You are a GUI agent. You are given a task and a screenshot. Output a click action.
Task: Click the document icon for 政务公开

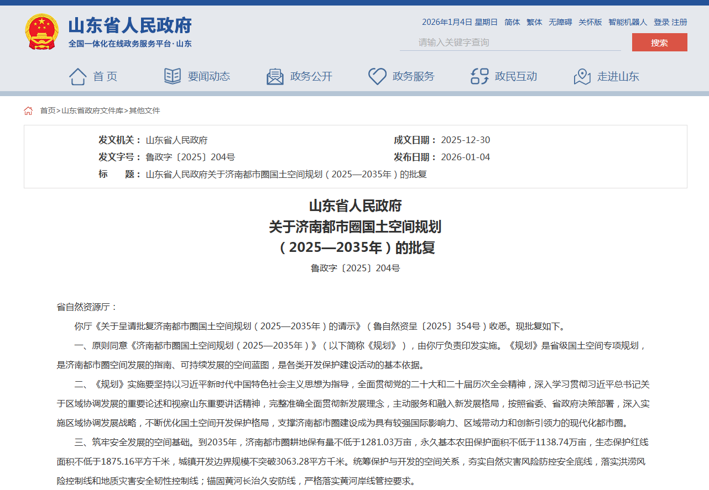coord(275,76)
